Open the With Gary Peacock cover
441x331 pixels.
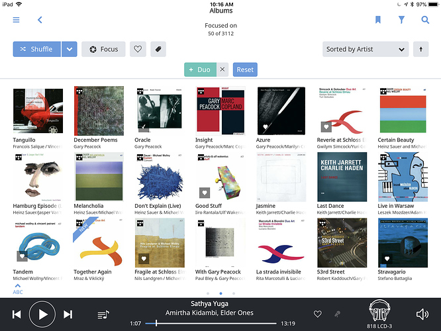coord(220,243)
